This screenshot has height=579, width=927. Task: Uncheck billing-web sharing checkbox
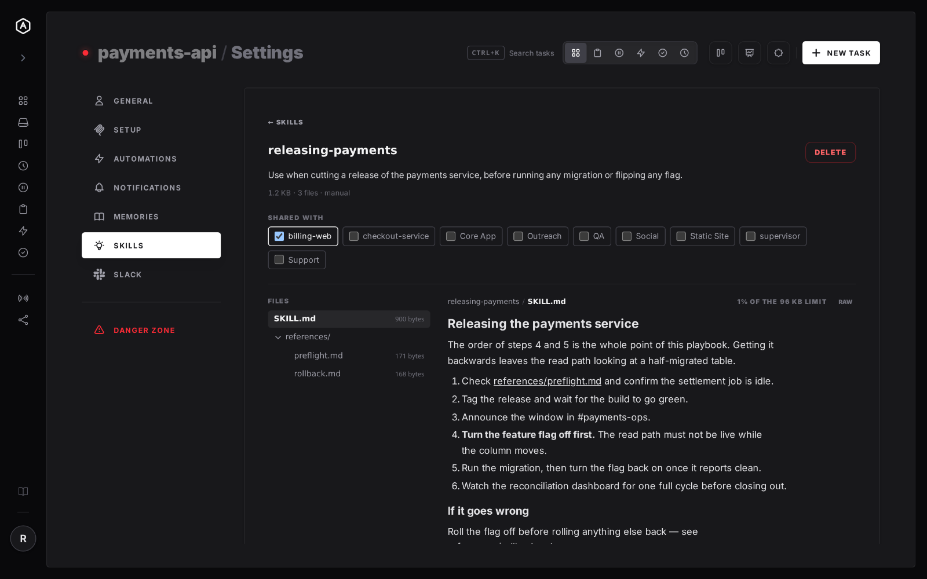[x=279, y=236]
